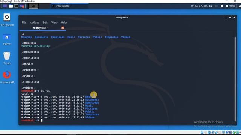Click the volume speaker icon in panel
Image resolution: width=241 pixels, height=135 pixels.
point(216,6)
